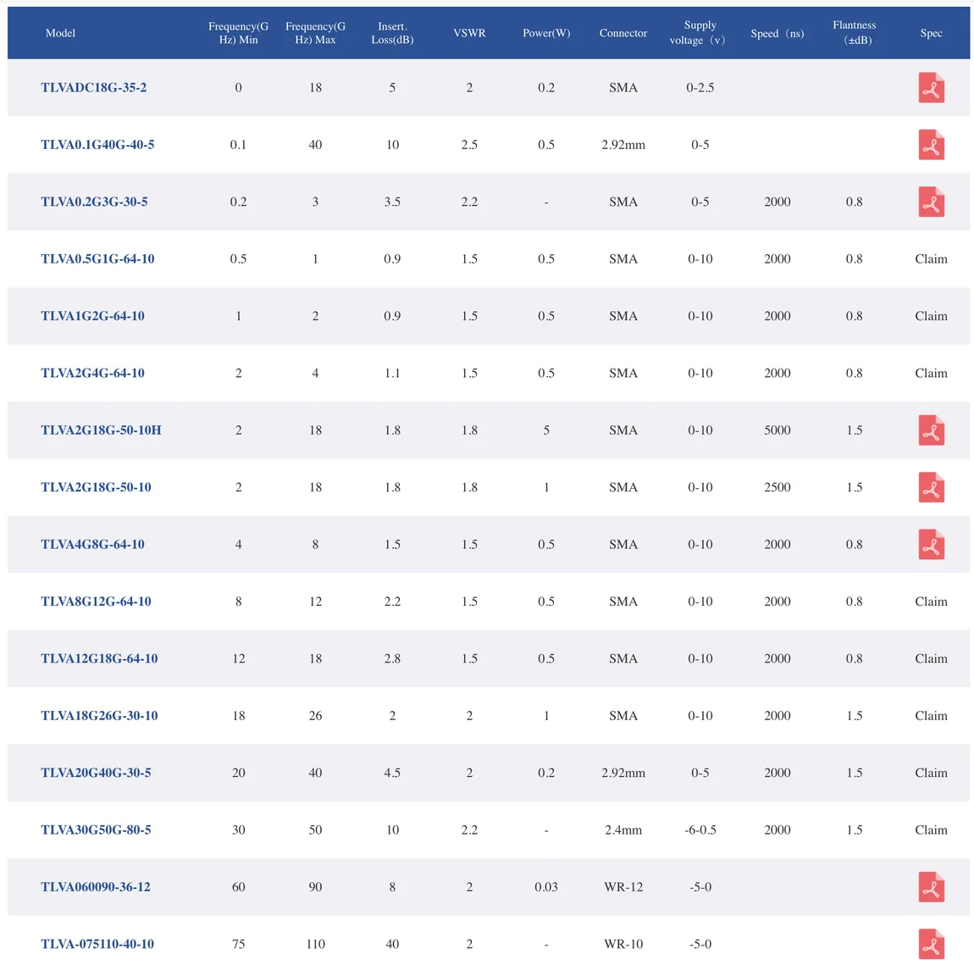Click the VSWR column header
Image resolution: width=974 pixels, height=965 pixels.
469,33
